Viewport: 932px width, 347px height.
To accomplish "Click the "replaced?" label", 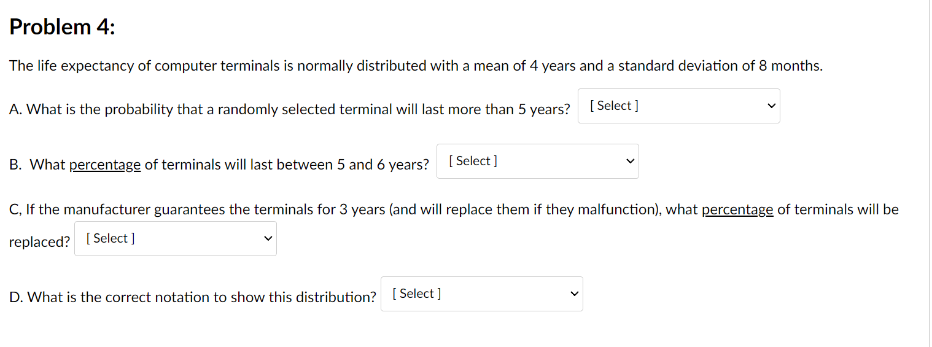I will (39, 242).
